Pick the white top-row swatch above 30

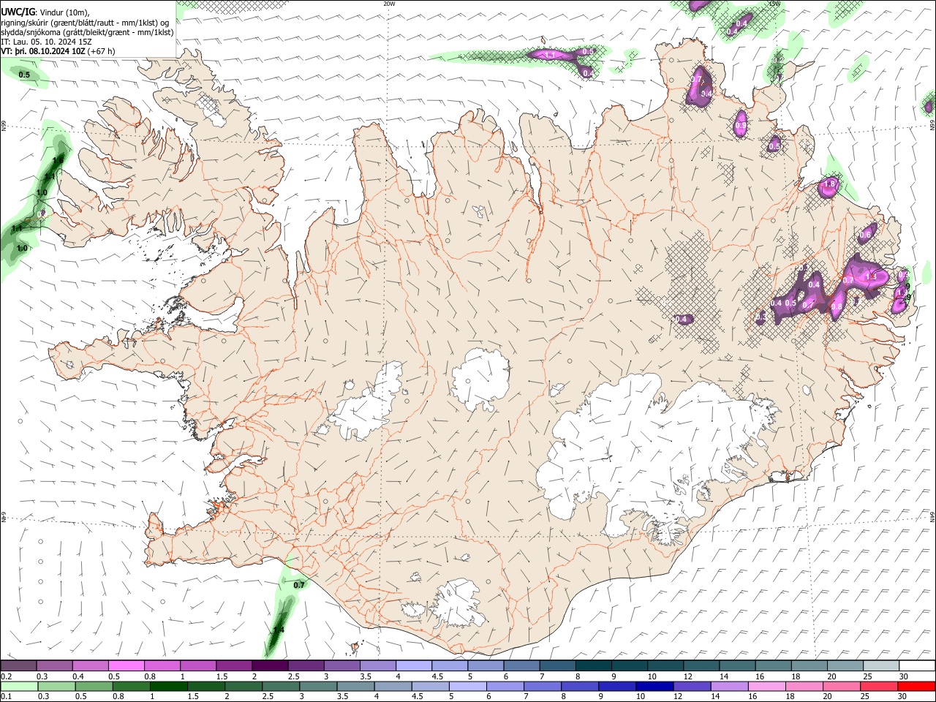pos(917,666)
